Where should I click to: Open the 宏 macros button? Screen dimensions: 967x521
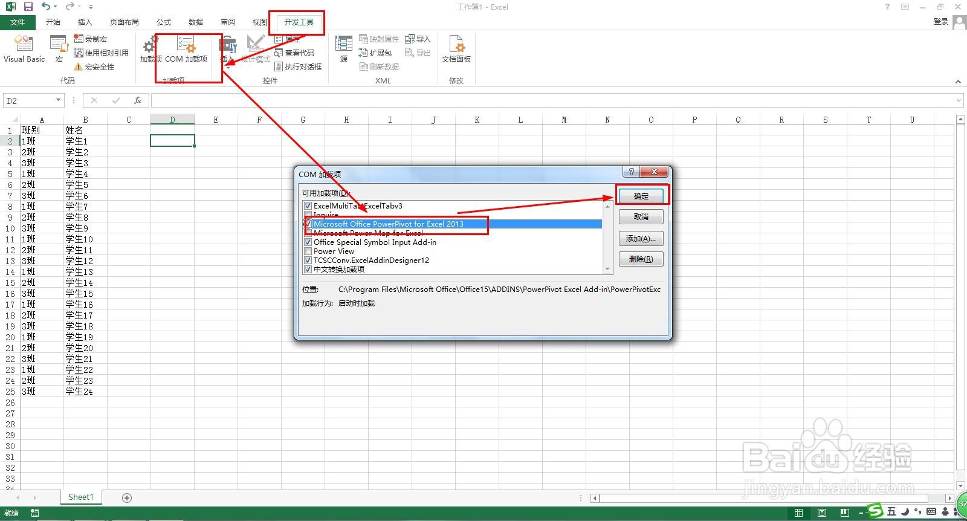coord(59,50)
